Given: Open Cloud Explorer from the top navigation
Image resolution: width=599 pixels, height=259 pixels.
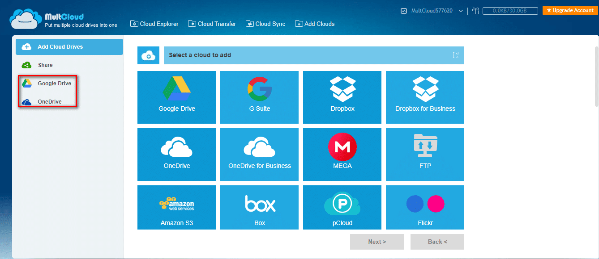Looking at the screenshot, I should [154, 24].
